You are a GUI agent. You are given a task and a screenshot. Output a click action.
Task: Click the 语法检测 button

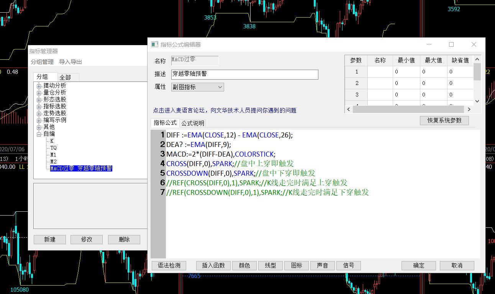pos(169,265)
